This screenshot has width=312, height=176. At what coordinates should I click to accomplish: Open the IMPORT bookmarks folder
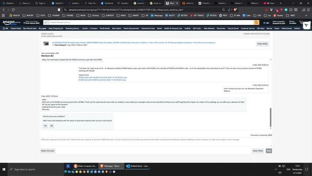tap(28, 15)
